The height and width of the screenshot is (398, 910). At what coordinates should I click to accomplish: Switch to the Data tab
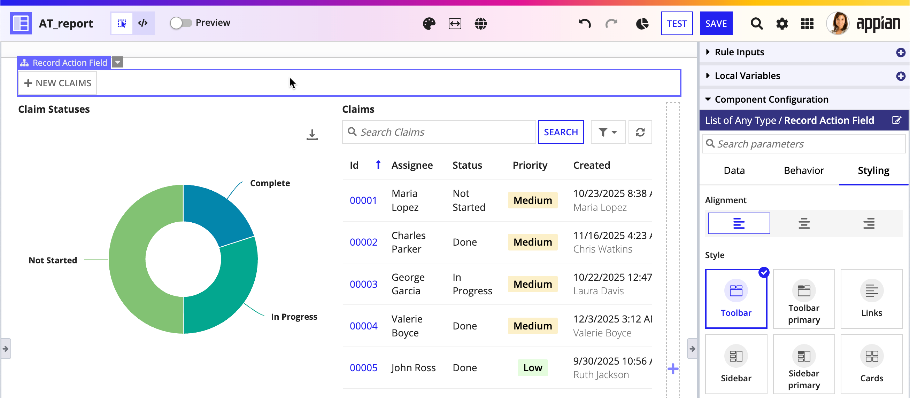734,171
